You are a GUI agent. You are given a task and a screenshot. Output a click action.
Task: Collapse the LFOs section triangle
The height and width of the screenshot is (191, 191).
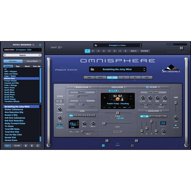click(78, 111)
